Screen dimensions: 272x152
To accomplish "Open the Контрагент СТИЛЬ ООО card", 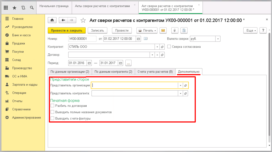I will [162, 47].
